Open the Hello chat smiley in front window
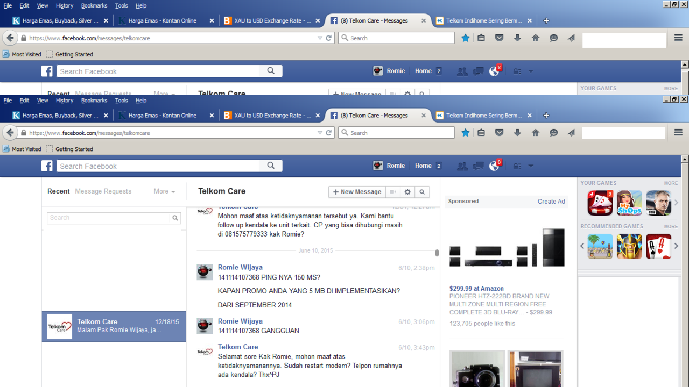This screenshot has width=689, height=387. [553, 133]
